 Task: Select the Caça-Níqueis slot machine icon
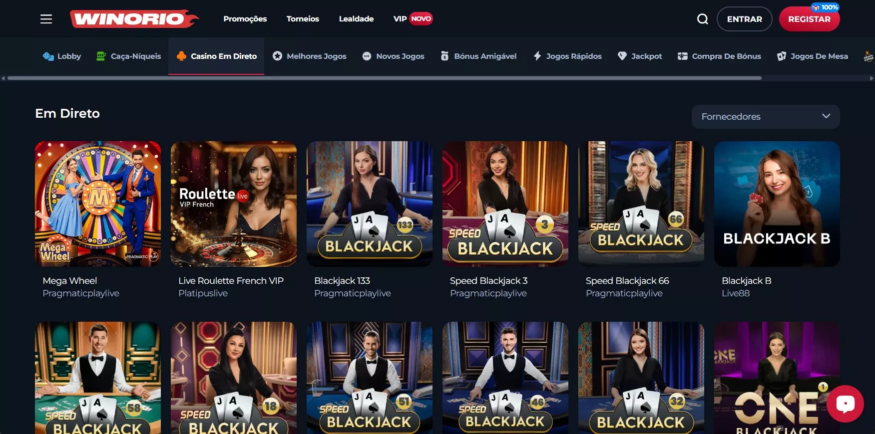(101, 56)
